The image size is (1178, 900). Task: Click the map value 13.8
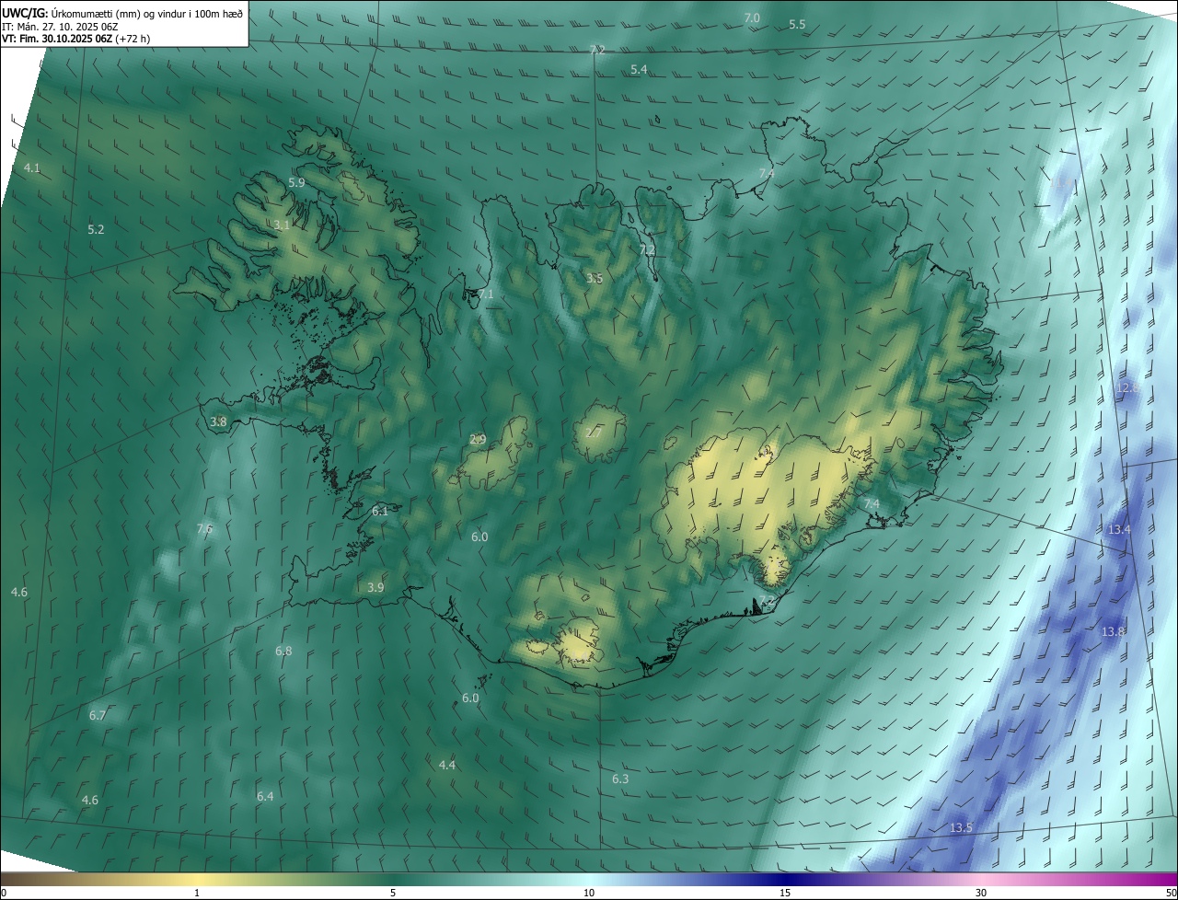(x=1114, y=632)
